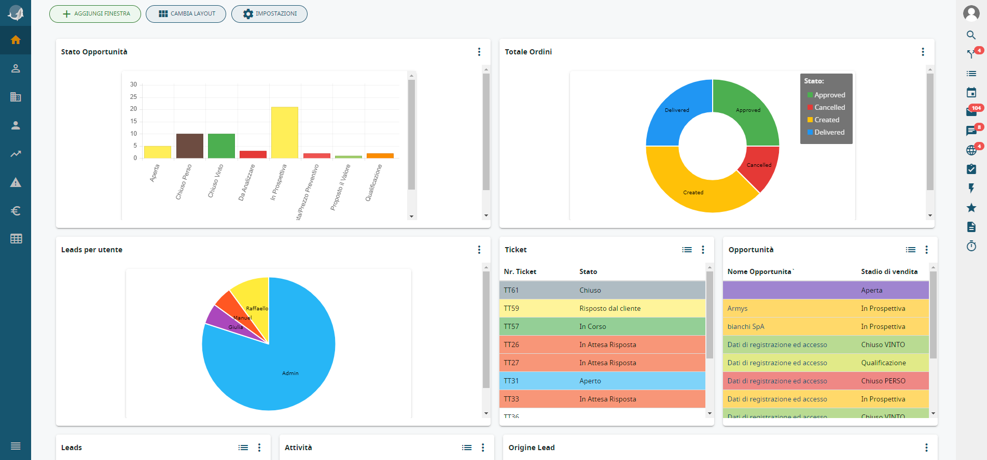The image size is (987, 460).
Task: Click the Euro icon in the left sidebar
Action: click(16, 211)
